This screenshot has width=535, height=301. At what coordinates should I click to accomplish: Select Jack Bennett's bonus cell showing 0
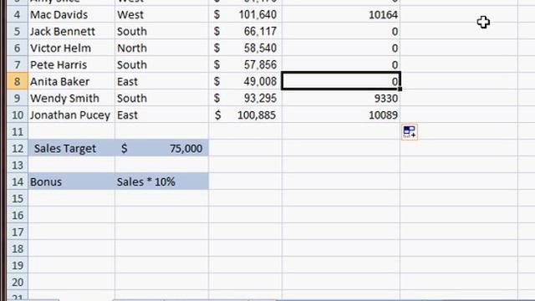point(341,32)
